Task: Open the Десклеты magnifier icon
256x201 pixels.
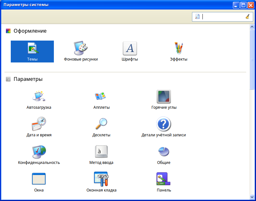Action: (x=101, y=127)
